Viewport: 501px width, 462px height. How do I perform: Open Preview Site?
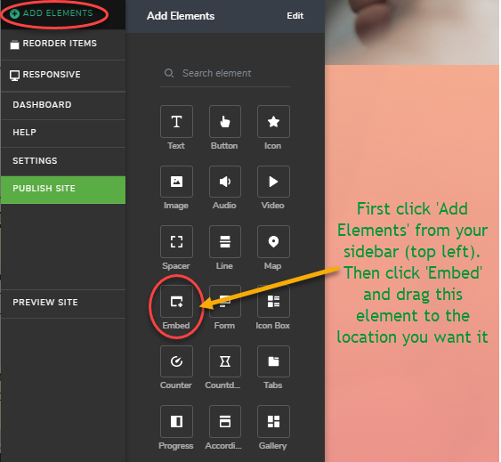point(63,304)
